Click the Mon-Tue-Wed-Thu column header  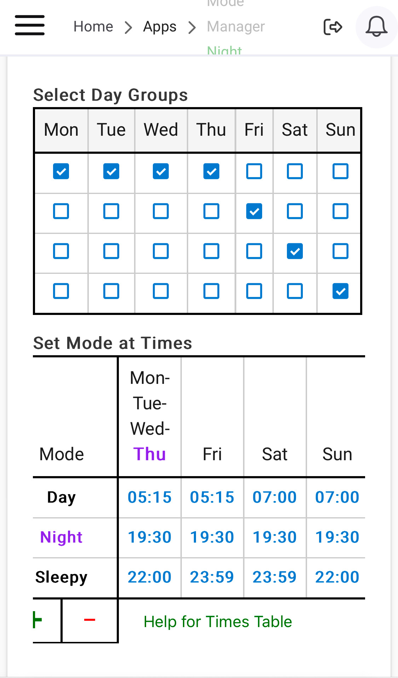point(150,416)
